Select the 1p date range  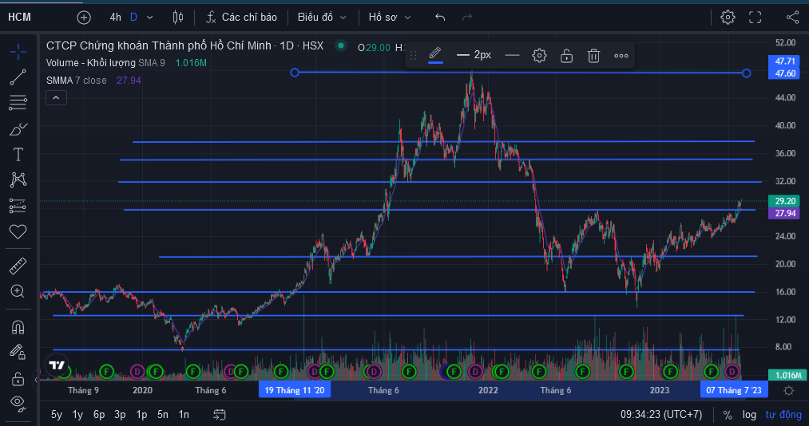coord(141,415)
